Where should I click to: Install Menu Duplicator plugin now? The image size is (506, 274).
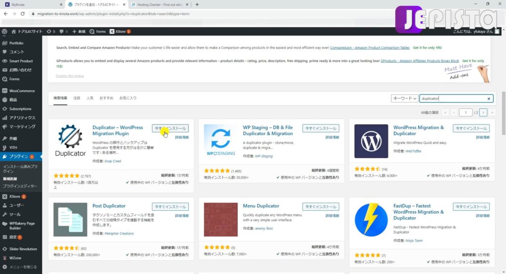coord(321,206)
